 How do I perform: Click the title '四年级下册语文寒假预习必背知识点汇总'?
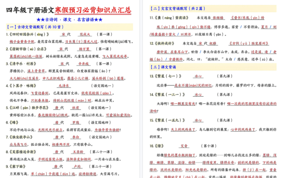68,10
